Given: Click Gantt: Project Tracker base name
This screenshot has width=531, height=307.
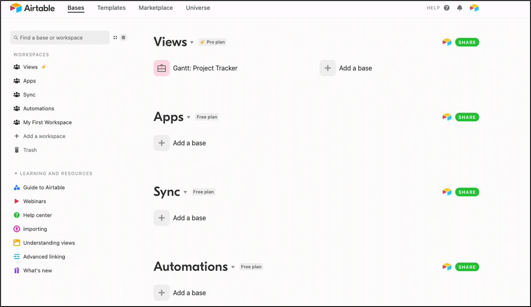Looking at the screenshot, I should 205,68.
